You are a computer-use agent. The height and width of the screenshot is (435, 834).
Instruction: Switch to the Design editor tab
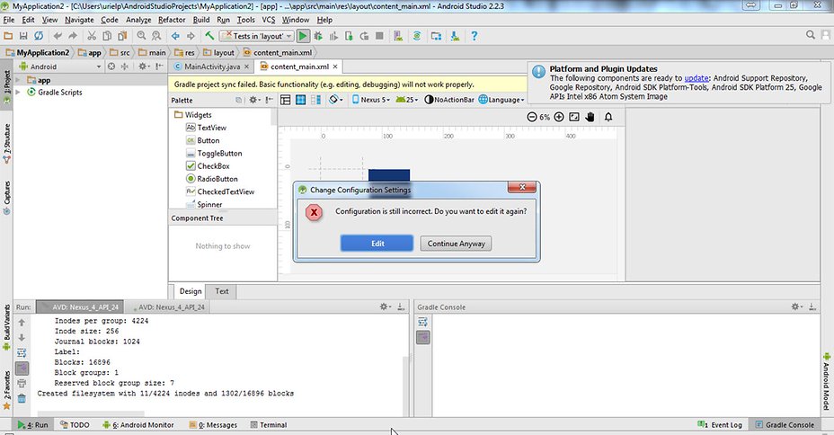coord(191,291)
